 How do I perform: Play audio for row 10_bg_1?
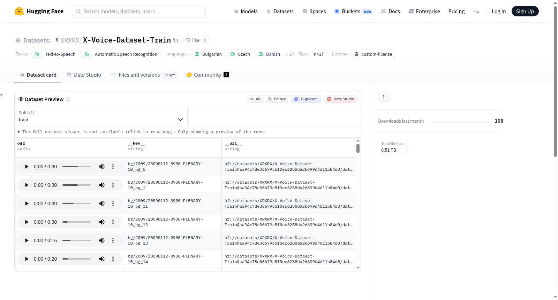[x=27, y=185]
